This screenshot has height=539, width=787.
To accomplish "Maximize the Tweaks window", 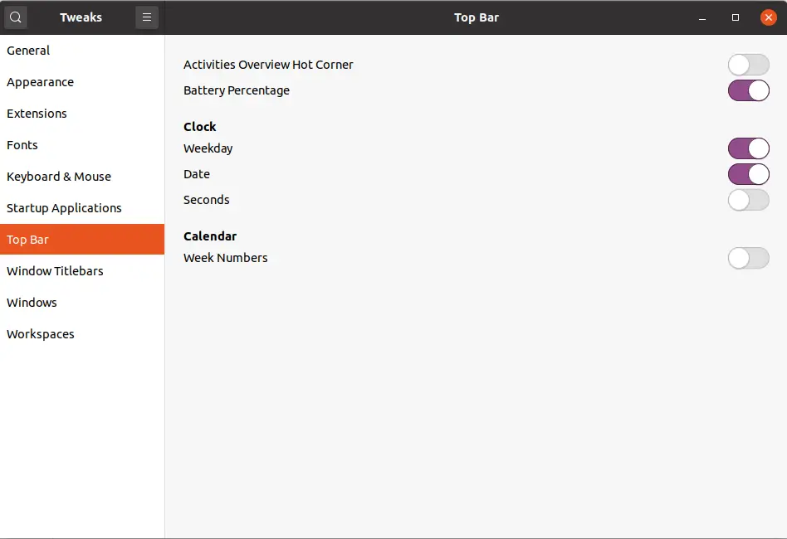I will (x=736, y=17).
